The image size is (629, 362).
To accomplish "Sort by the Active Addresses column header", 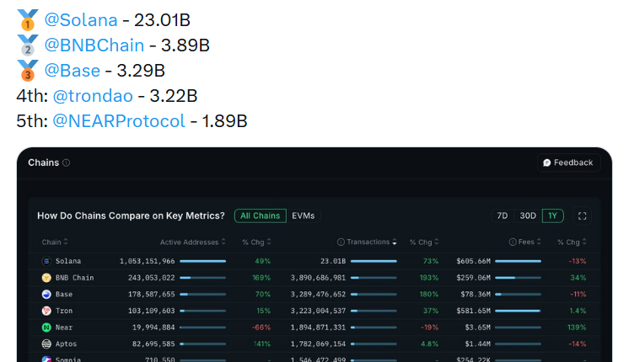I will (189, 242).
